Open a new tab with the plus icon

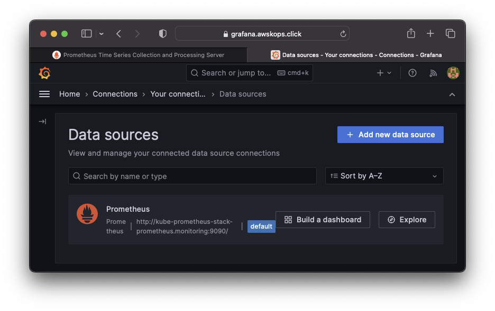pyautogui.click(x=430, y=33)
